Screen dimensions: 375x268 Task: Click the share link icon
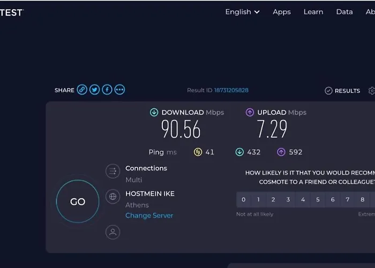pyautogui.click(x=82, y=90)
